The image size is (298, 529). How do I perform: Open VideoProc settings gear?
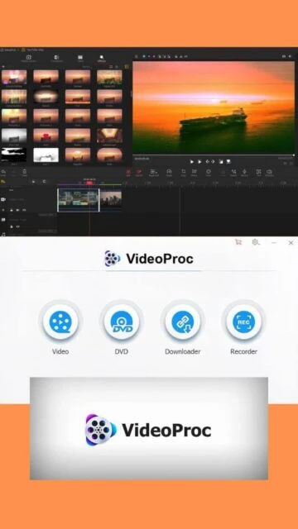tap(256, 242)
